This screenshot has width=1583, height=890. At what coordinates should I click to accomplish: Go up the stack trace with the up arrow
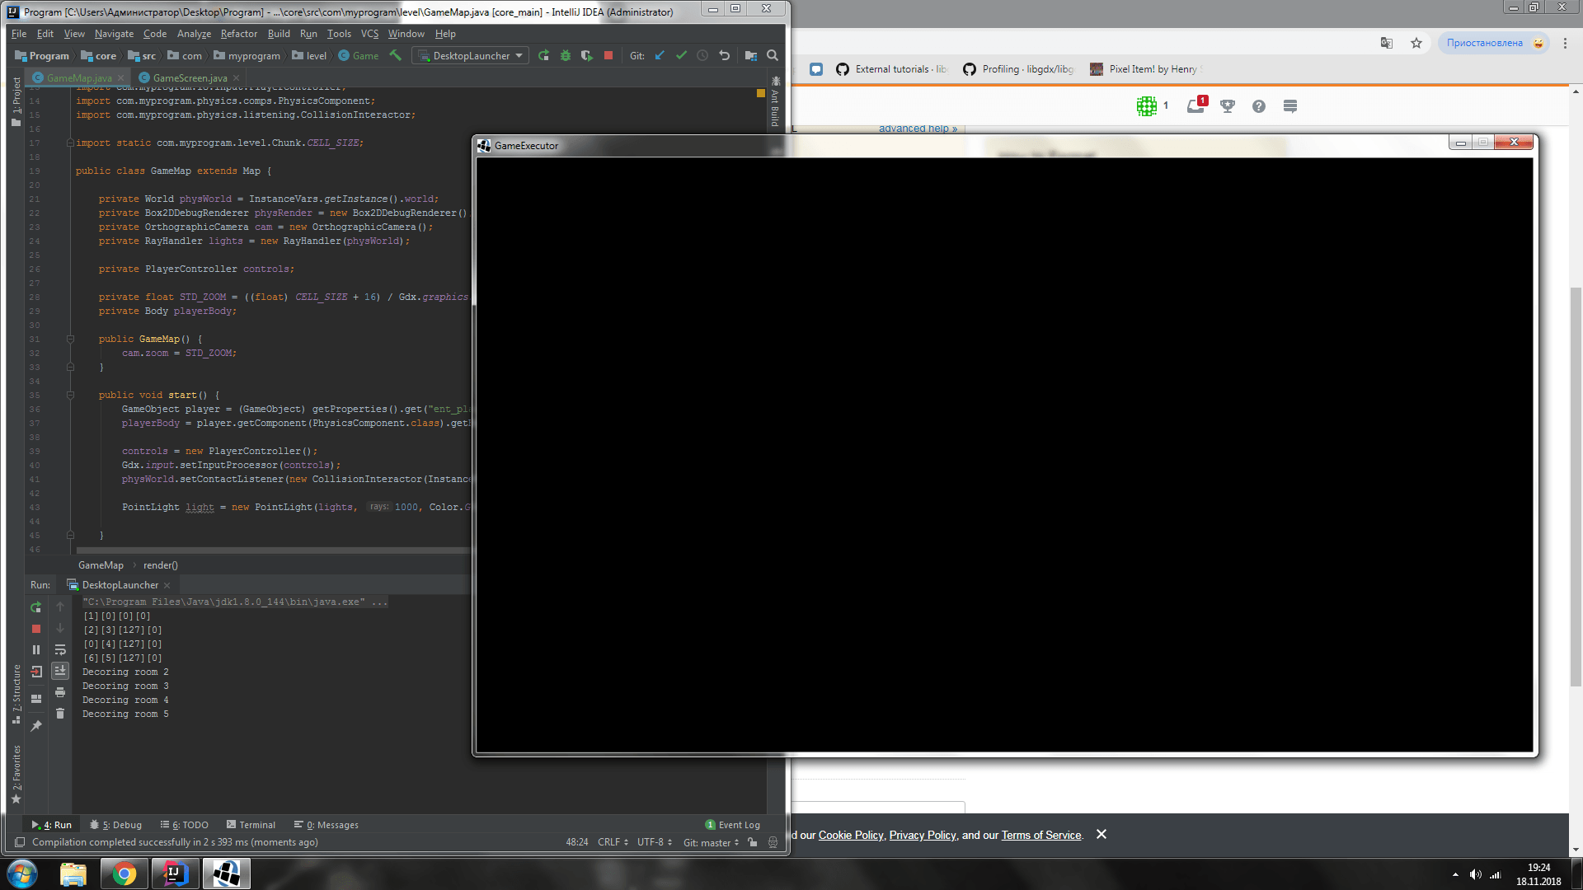point(60,607)
